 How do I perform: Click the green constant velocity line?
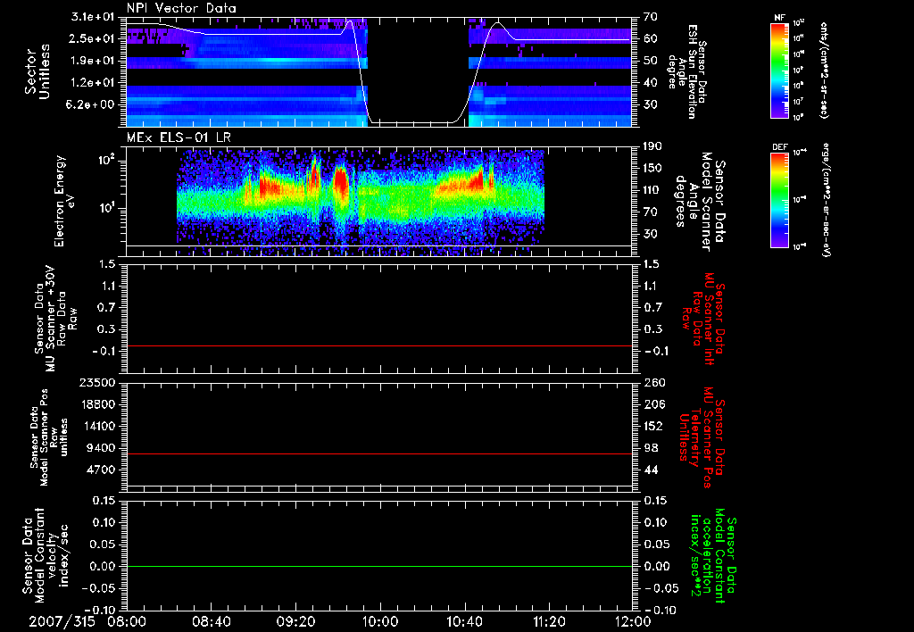[x=379, y=567]
